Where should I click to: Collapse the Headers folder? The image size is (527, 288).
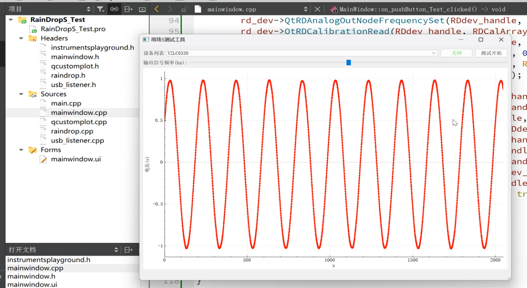tap(21, 38)
